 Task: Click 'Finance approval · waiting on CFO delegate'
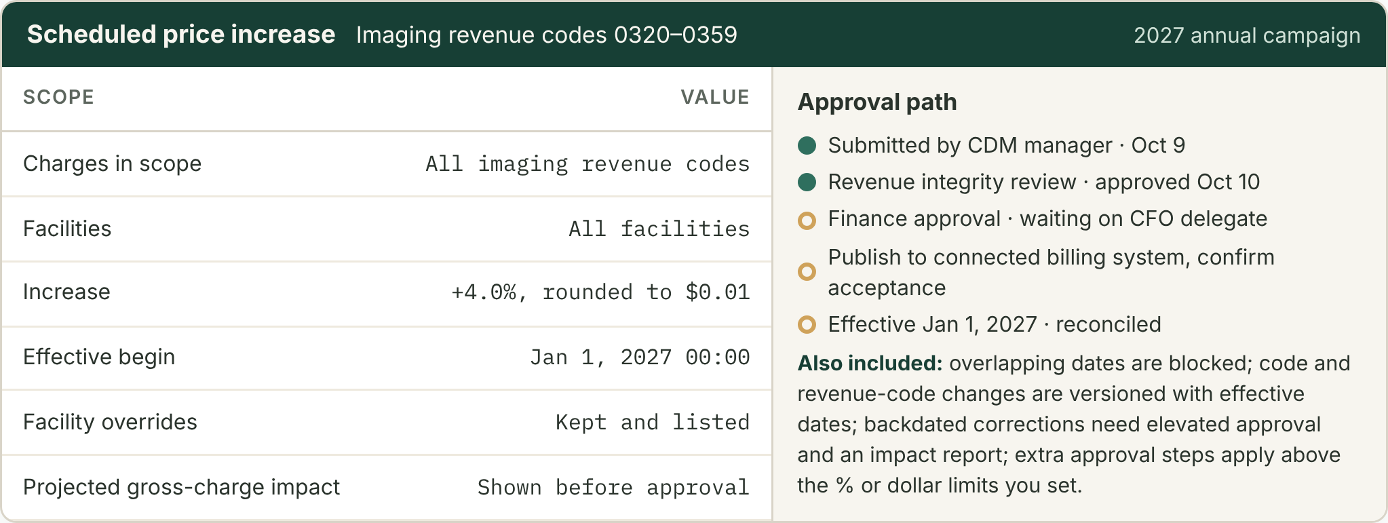(x=1047, y=218)
